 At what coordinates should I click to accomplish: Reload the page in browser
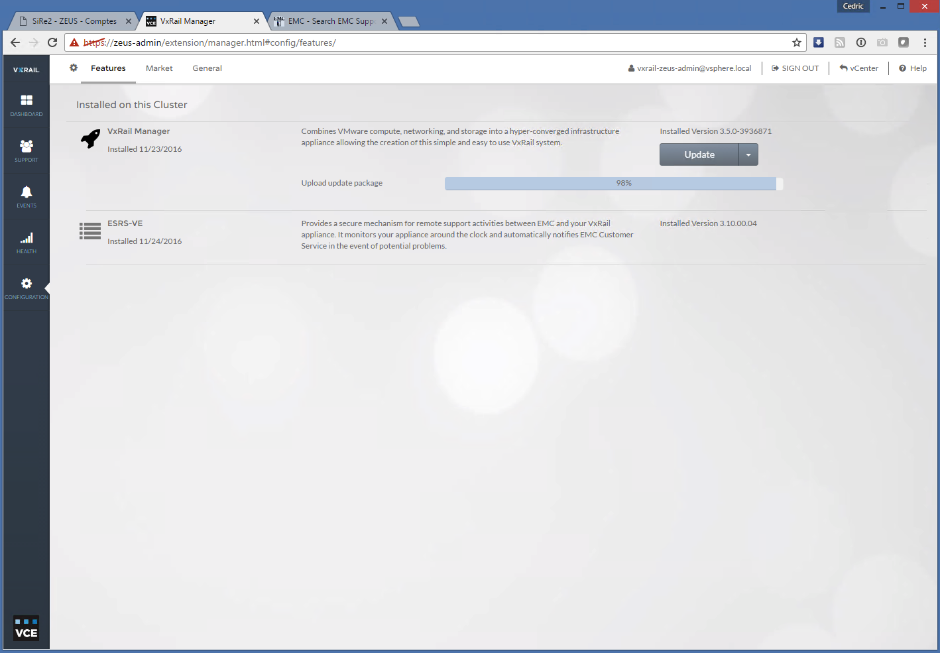[52, 42]
